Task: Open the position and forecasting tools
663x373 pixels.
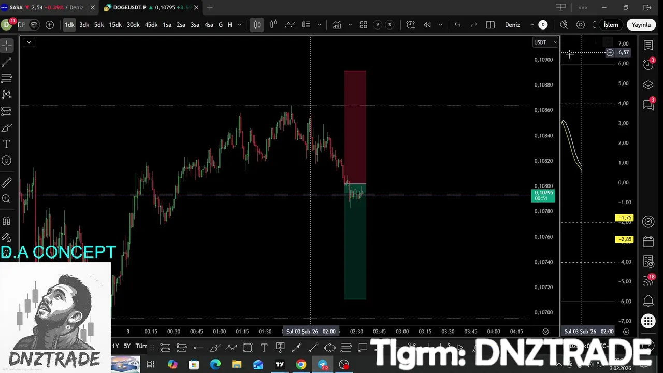Action: point(7,111)
